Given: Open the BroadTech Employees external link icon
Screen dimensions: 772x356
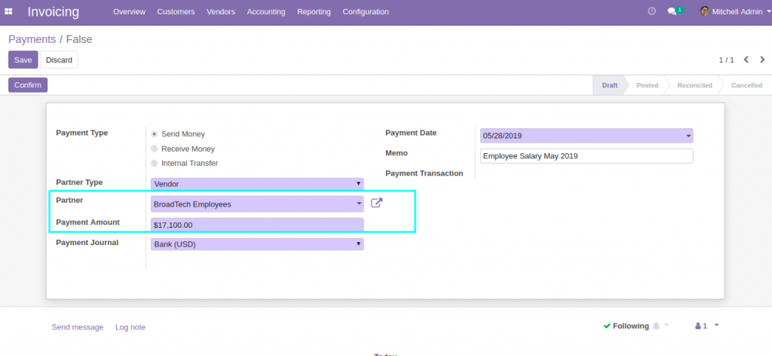Looking at the screenshot, I should pos(377,203).
